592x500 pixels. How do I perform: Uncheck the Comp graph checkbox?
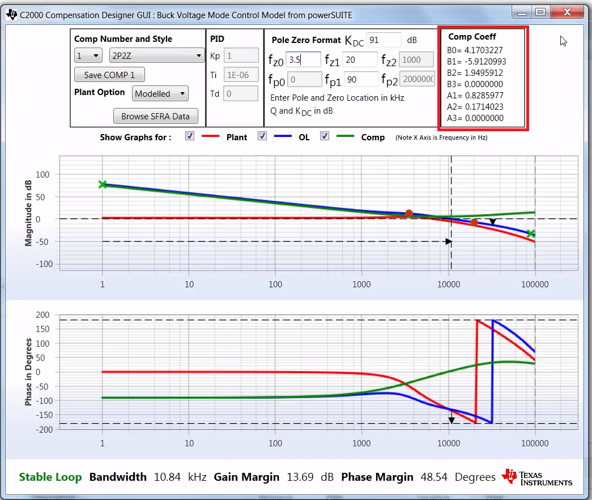point(325,135)
